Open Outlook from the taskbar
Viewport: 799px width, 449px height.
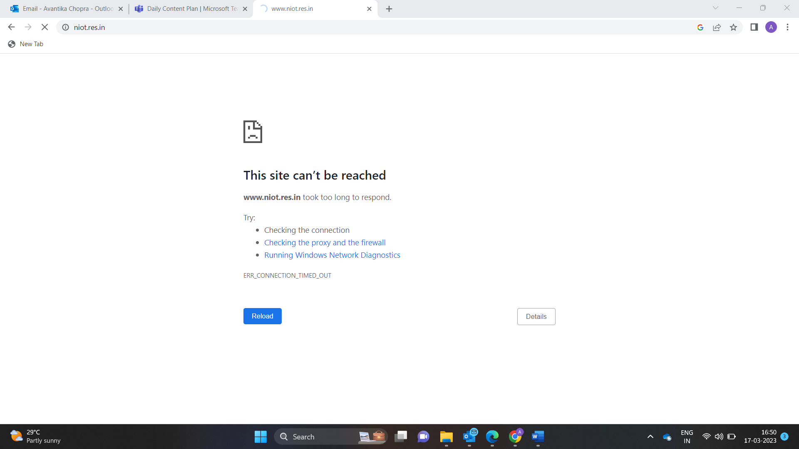pos(469,437)
